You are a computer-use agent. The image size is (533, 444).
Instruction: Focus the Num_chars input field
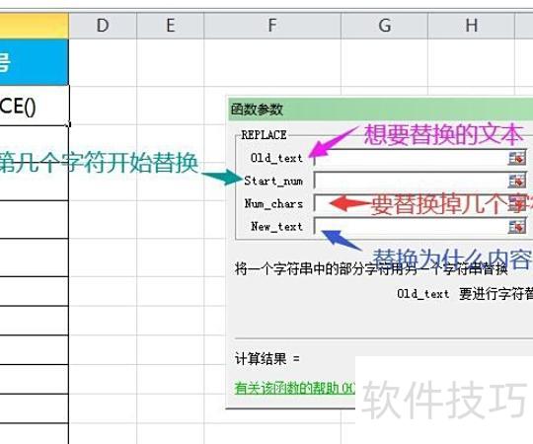click(411, 203)
